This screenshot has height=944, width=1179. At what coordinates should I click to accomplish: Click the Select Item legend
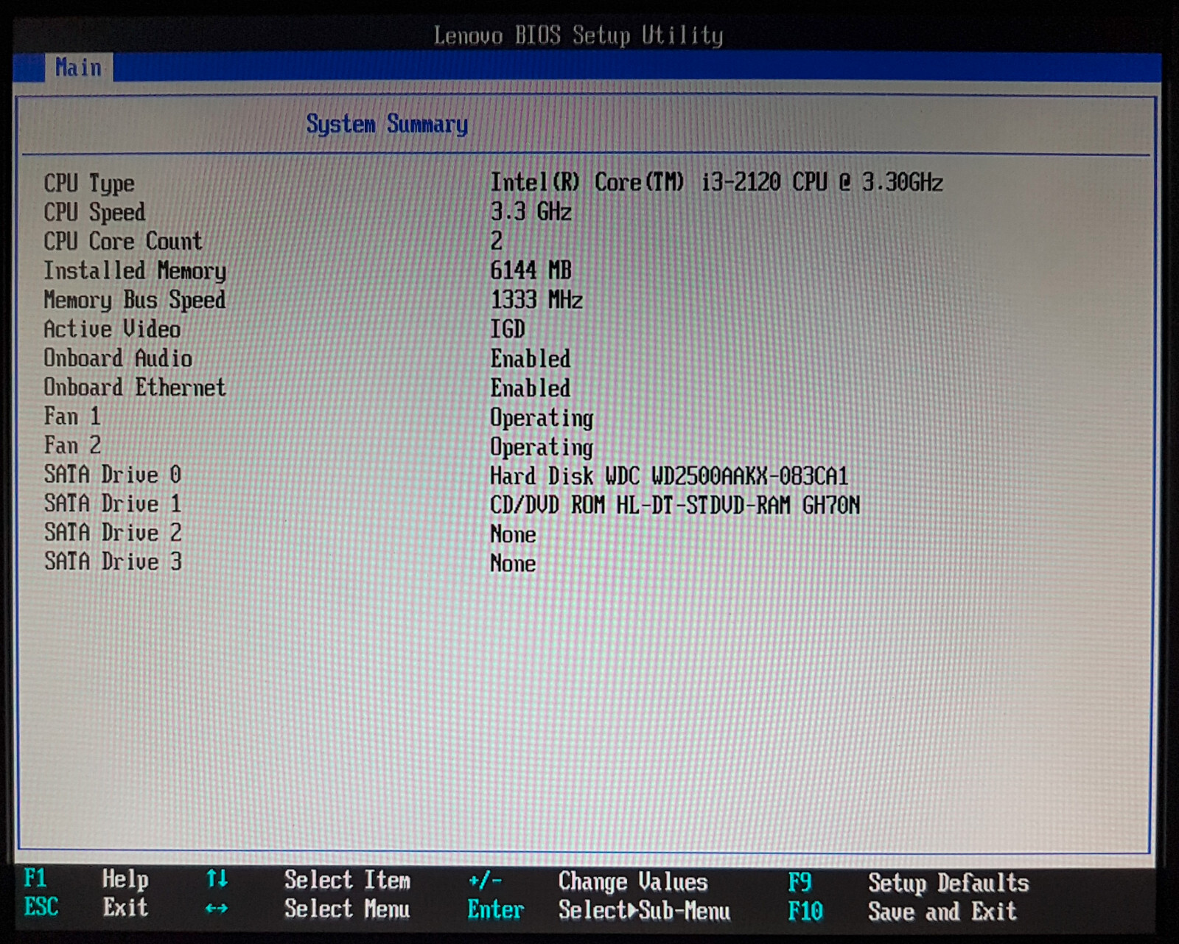347,880
